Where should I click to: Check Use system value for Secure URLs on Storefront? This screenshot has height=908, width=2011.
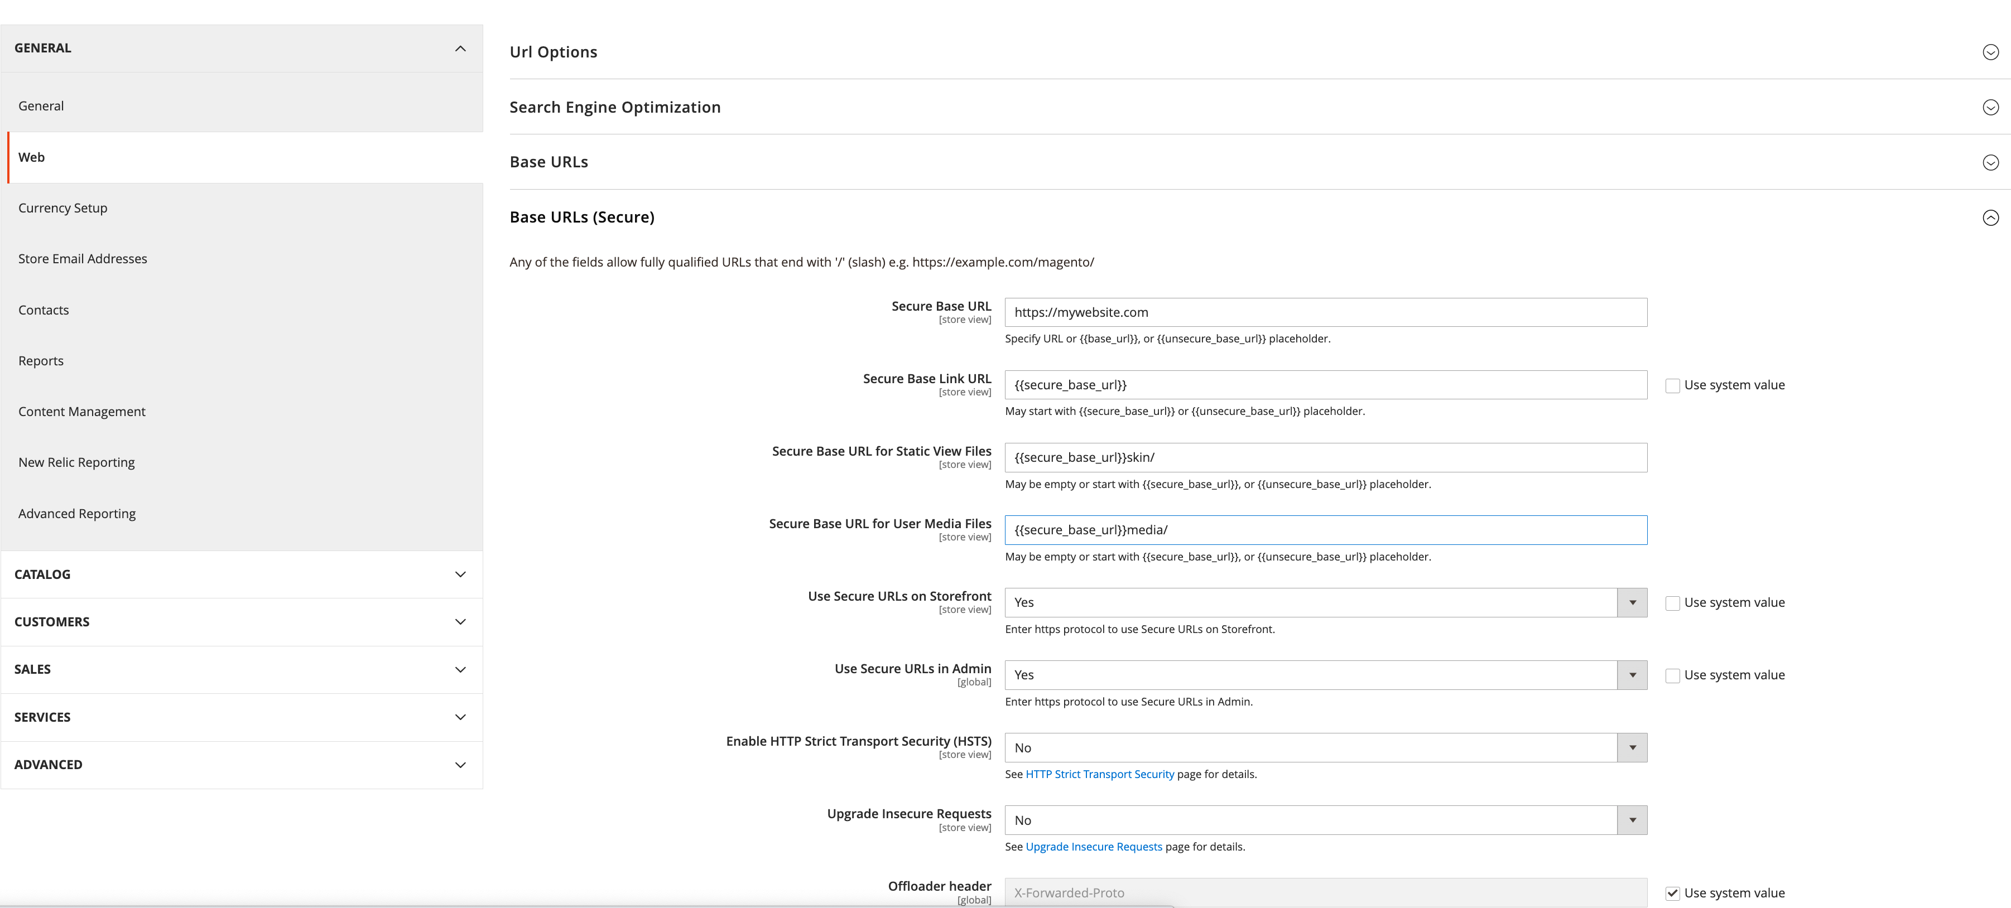[x=1672, y=603]
